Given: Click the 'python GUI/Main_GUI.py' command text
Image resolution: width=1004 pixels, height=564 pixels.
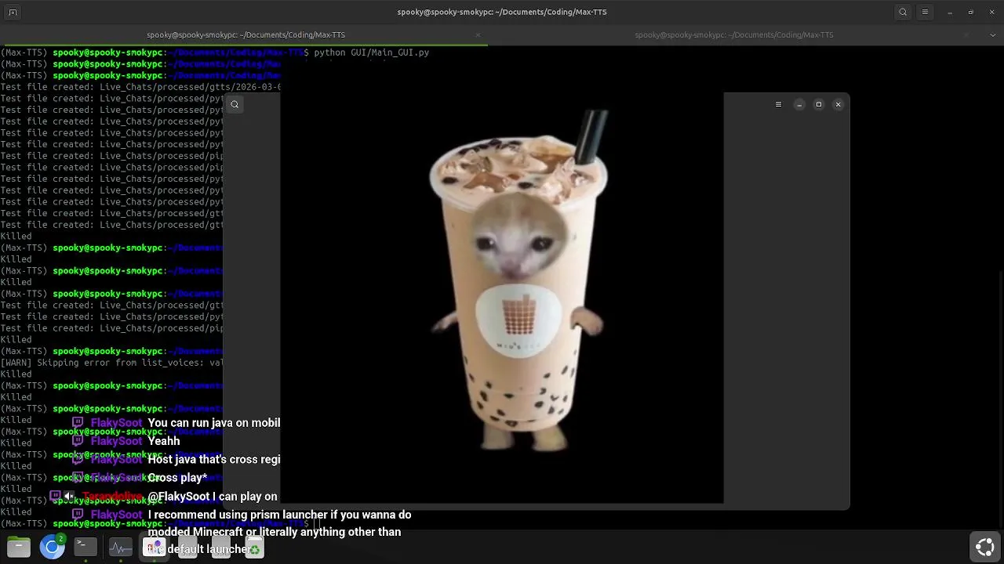Looking at the screenshot, I should tap(371, 52).
